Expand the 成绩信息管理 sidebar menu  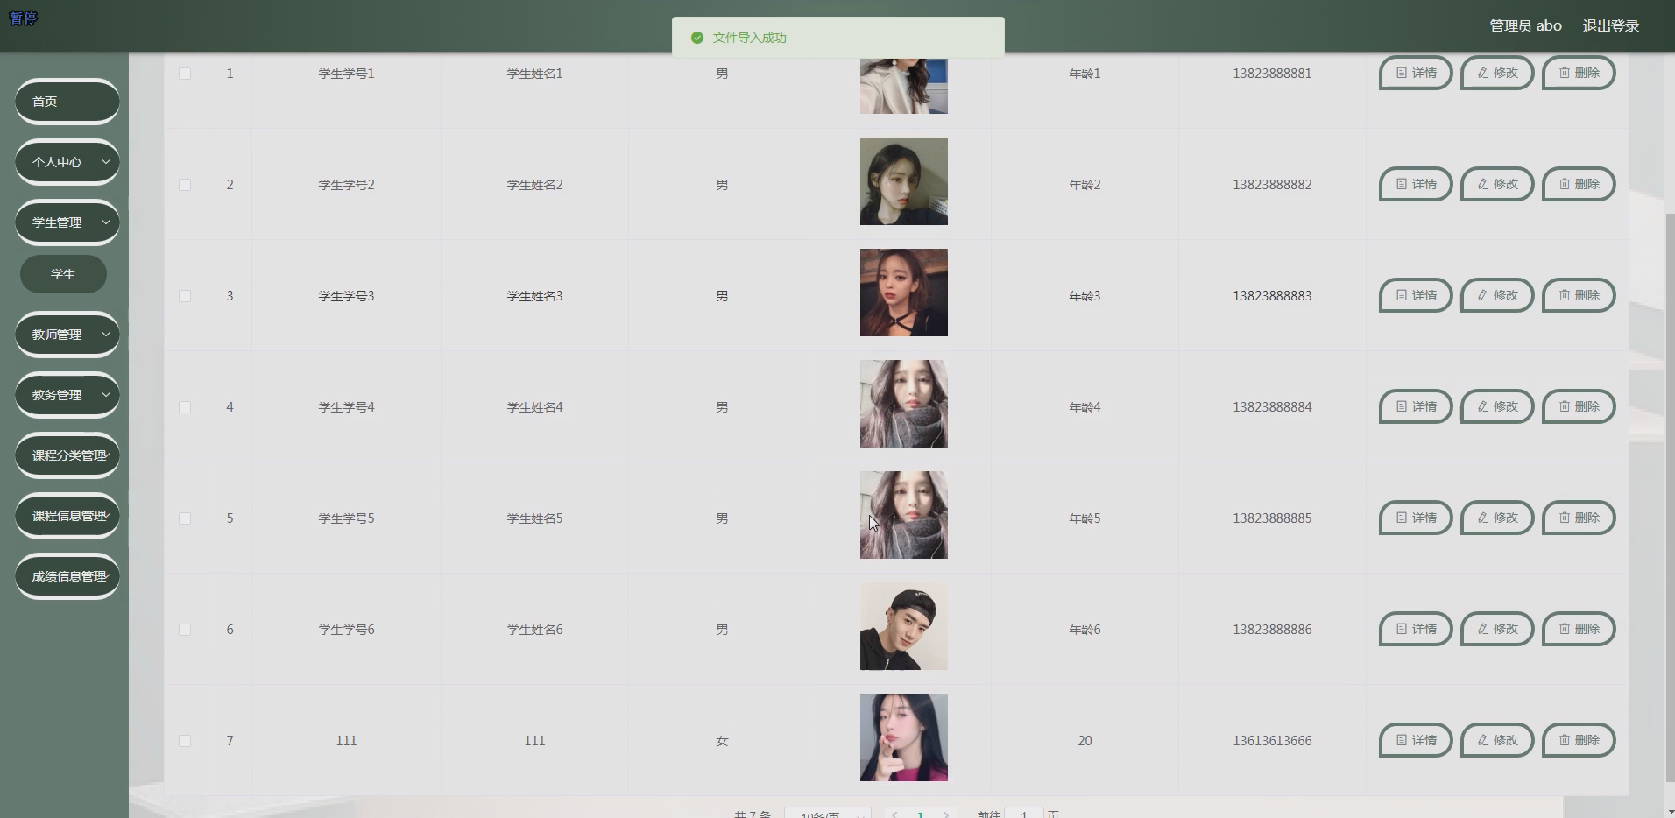67,576
